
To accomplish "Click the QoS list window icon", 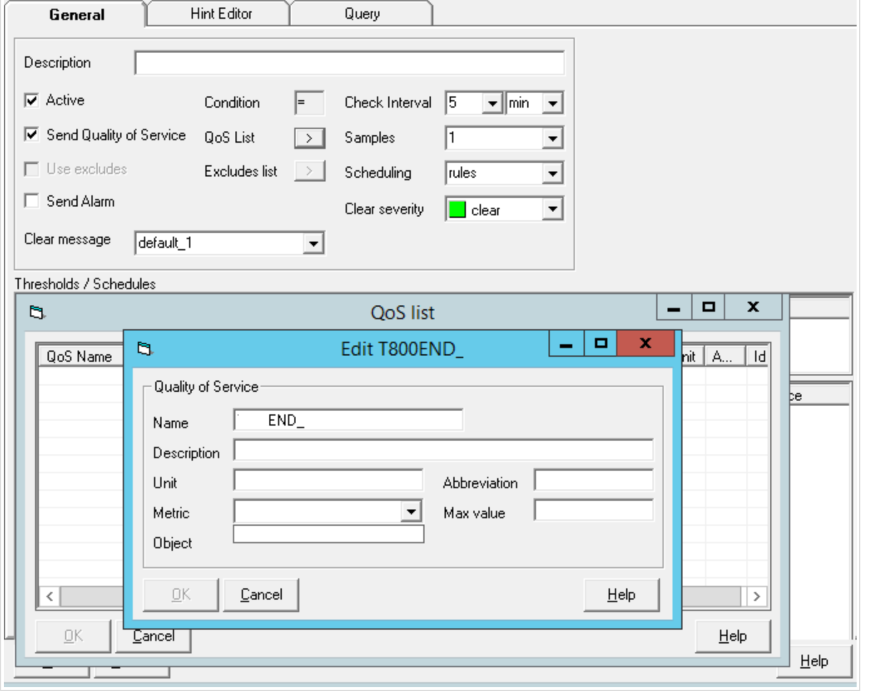I will point(37,312).
